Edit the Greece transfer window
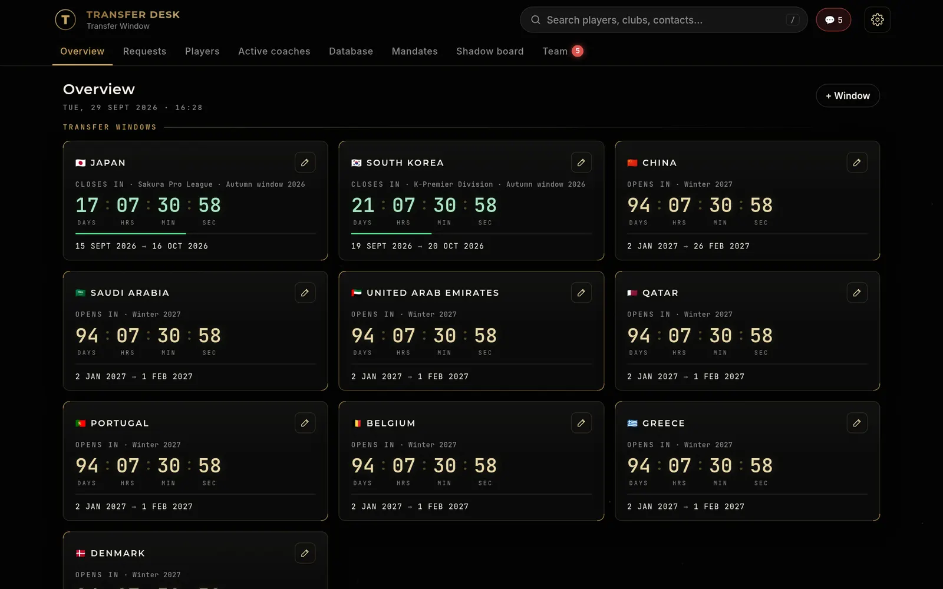The height and width of the screenshot is (589, 943). 857,423
